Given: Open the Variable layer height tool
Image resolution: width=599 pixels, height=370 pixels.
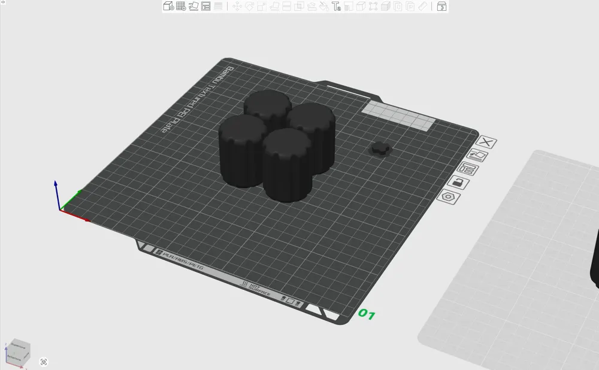Looking at the screenshot, I should tap(218, 6).
